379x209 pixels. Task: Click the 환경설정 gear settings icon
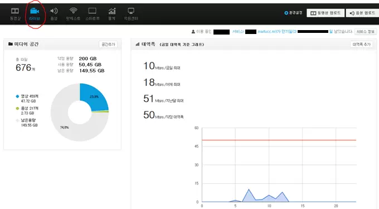(x=286, y=13)
